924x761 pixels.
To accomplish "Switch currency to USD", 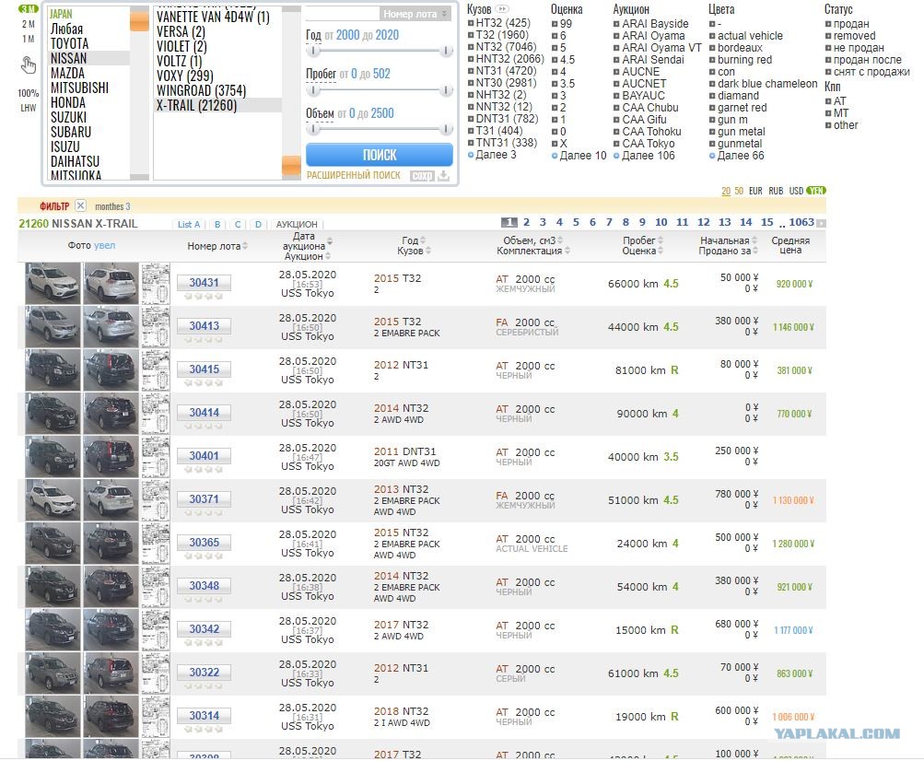I will (x=796, y=191).
